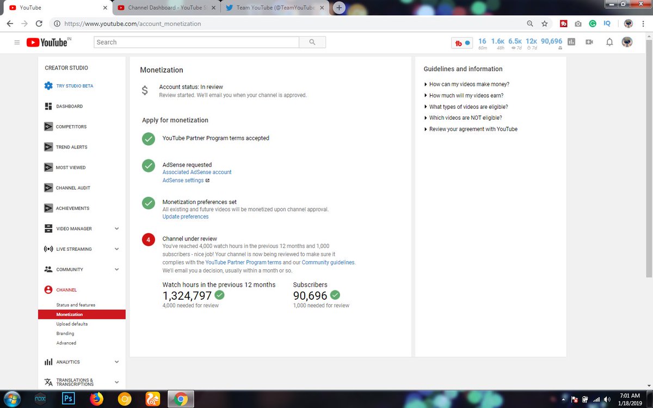Click the create video camera icon

(x=589, y=42)
